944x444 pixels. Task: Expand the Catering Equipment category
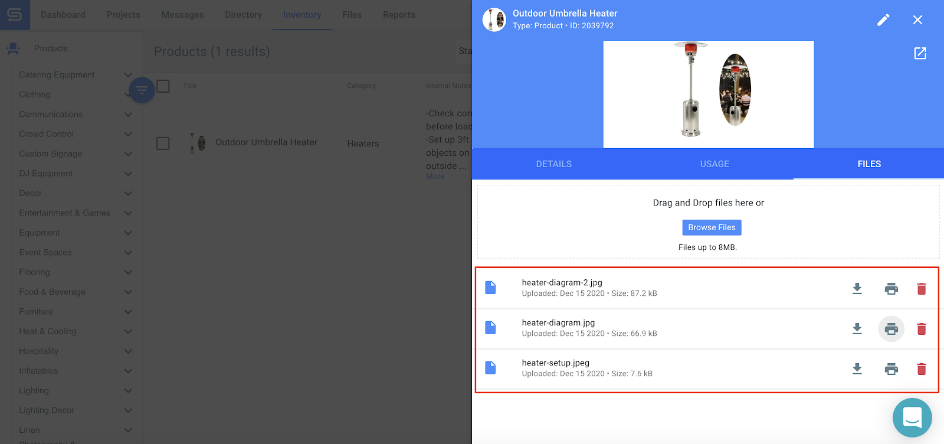click(128, 75)
